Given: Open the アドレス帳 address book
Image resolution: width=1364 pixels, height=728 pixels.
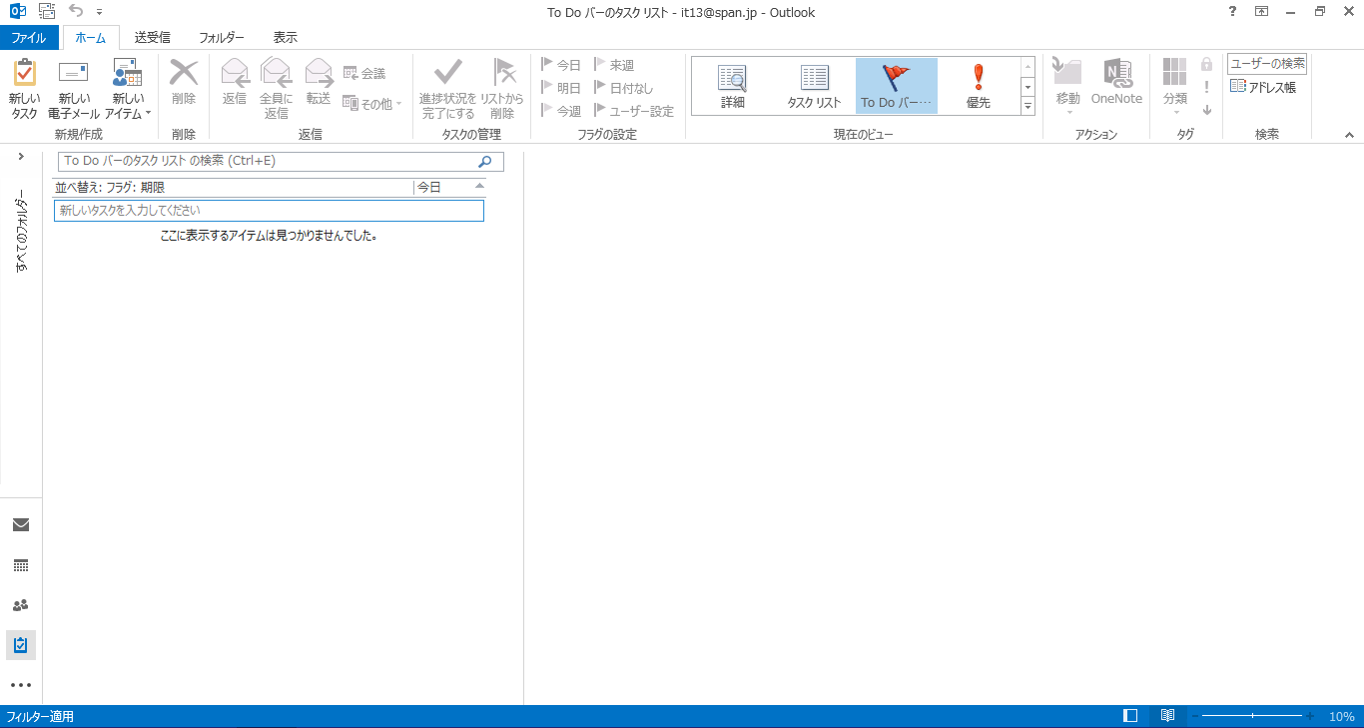Looking at the screenshot, I should (1263, 87).
